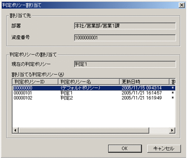Sort by 更新日時 column header
This screenshot has width=187, height=159.
click(144, 82)
